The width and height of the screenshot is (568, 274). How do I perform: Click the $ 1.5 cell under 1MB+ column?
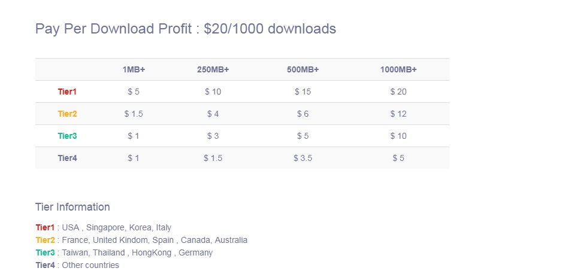[134, 114]
